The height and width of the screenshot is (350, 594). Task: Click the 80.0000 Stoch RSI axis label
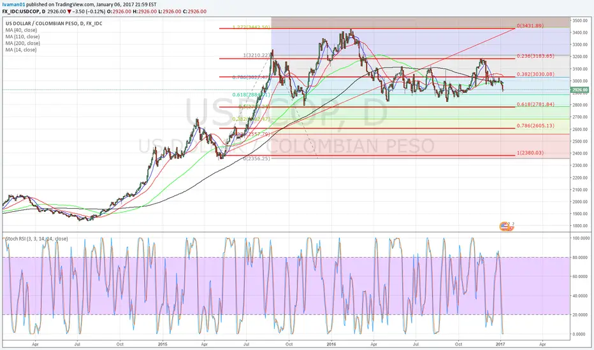[581, 257]
